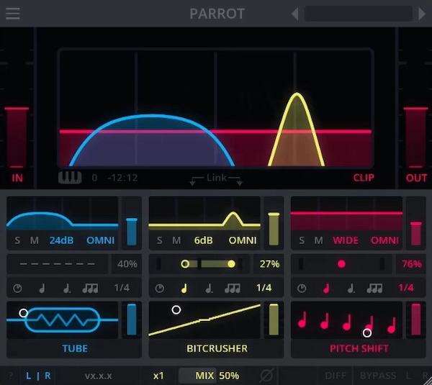Mute the yellow band (M)
Screen dimensions: 432x385
coord(176,240)
